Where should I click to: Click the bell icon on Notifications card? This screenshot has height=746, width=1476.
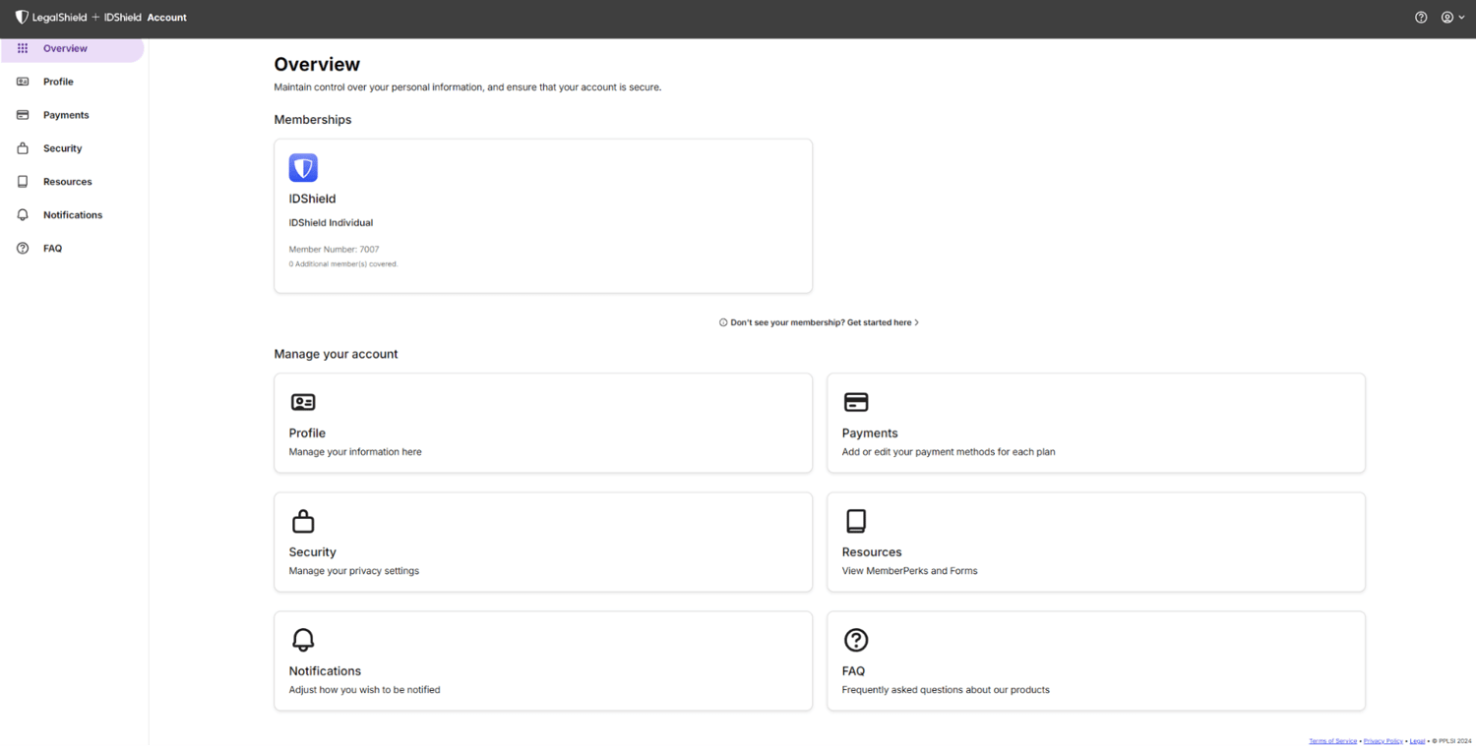point(303,640)
